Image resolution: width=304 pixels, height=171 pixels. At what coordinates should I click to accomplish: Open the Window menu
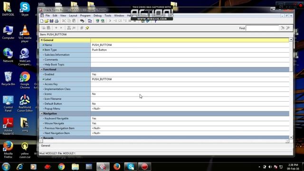(x=119, y=16)
